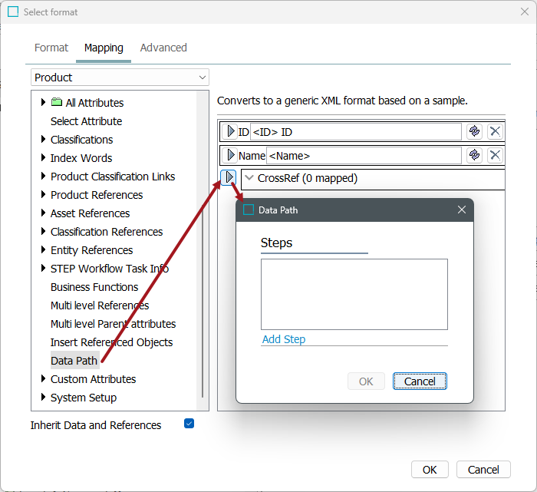Toggle Inherit Data and References checkbox

[189, 424]
